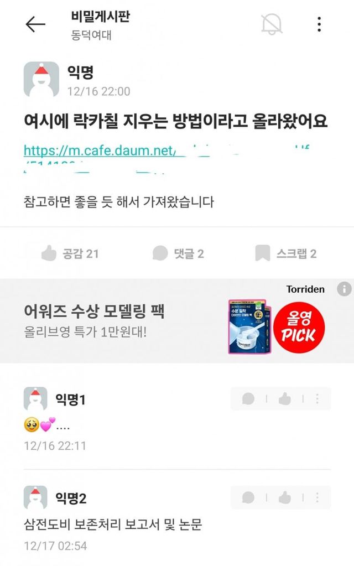Tap the 올영 PICK red badge
Screen dimensions: 354x566
pos(299,327)
